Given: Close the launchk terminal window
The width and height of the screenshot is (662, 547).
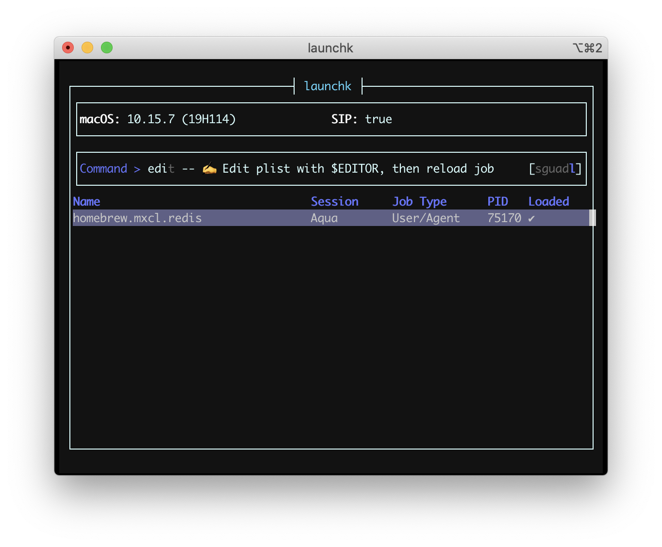Looking at the screenshot, I should (68, 48).
